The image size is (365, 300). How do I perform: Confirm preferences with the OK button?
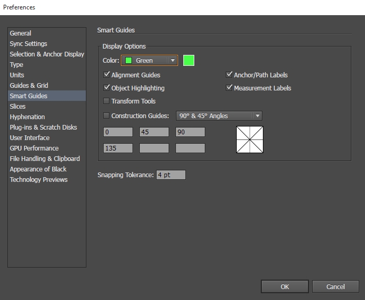tap(285, 286)
